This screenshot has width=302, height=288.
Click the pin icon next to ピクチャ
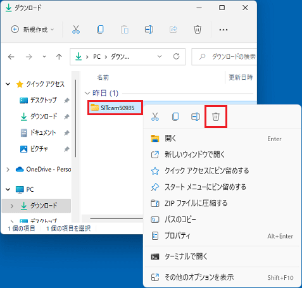point(66,149)
